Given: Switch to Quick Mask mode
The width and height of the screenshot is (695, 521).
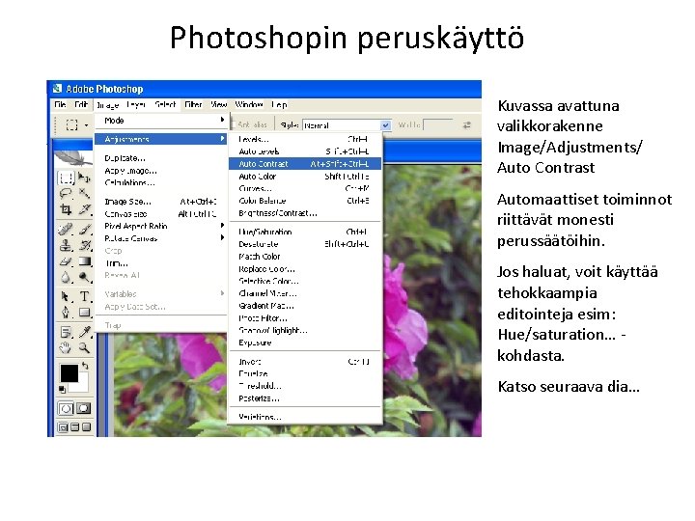Looking at the screenshot, I should tap(83, 408).
